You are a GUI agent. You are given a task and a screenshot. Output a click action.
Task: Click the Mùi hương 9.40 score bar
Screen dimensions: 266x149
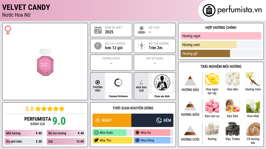coord(24,133)
